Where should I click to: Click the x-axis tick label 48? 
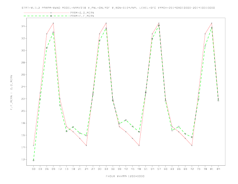(139, 169)
